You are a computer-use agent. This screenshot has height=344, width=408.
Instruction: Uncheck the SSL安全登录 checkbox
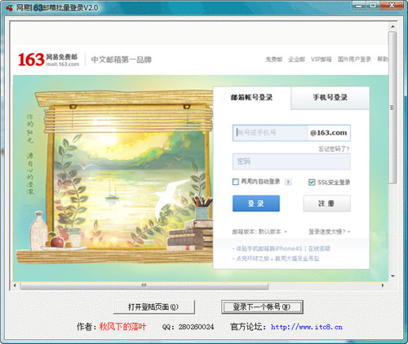(x=312, y=182)
